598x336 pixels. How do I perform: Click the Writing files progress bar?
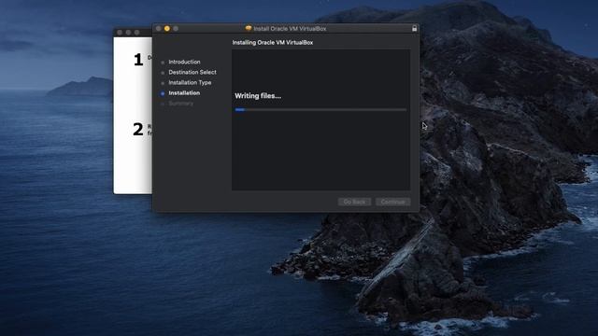click(320, 110)
